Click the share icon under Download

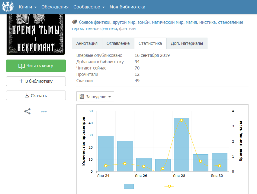27,111
